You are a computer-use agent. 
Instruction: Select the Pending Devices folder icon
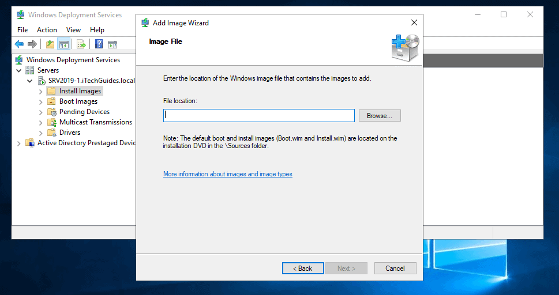[x=51, y=112]
